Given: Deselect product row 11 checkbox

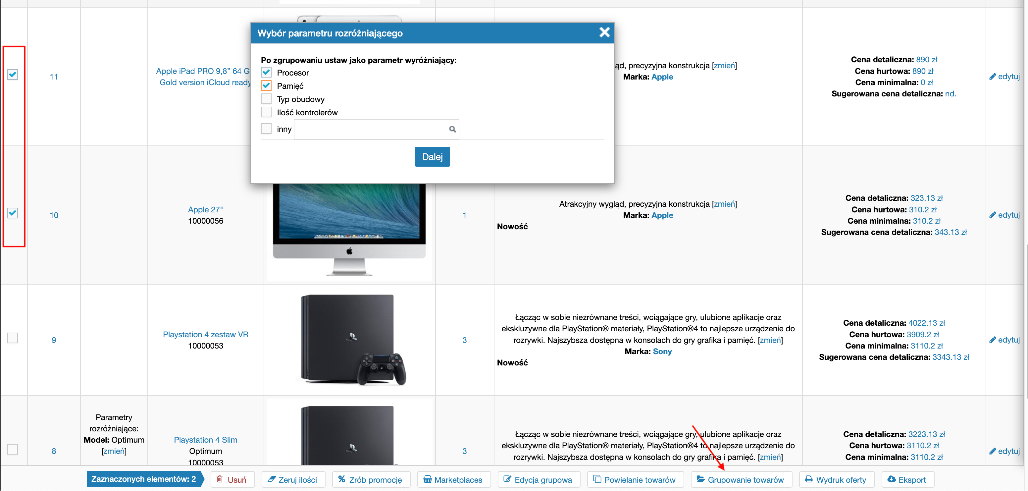Looking at the screenshot, I should (13, 74).
